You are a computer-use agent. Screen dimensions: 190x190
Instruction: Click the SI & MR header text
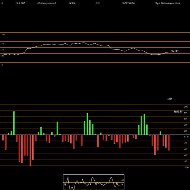(20, 3)
